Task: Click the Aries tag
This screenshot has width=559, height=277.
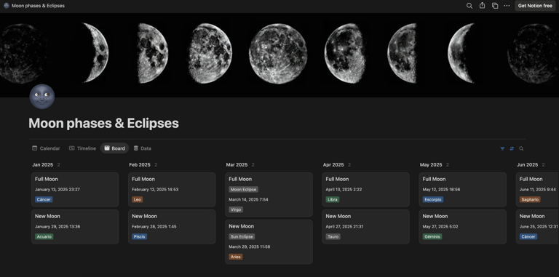Action: tap(236, 257)
